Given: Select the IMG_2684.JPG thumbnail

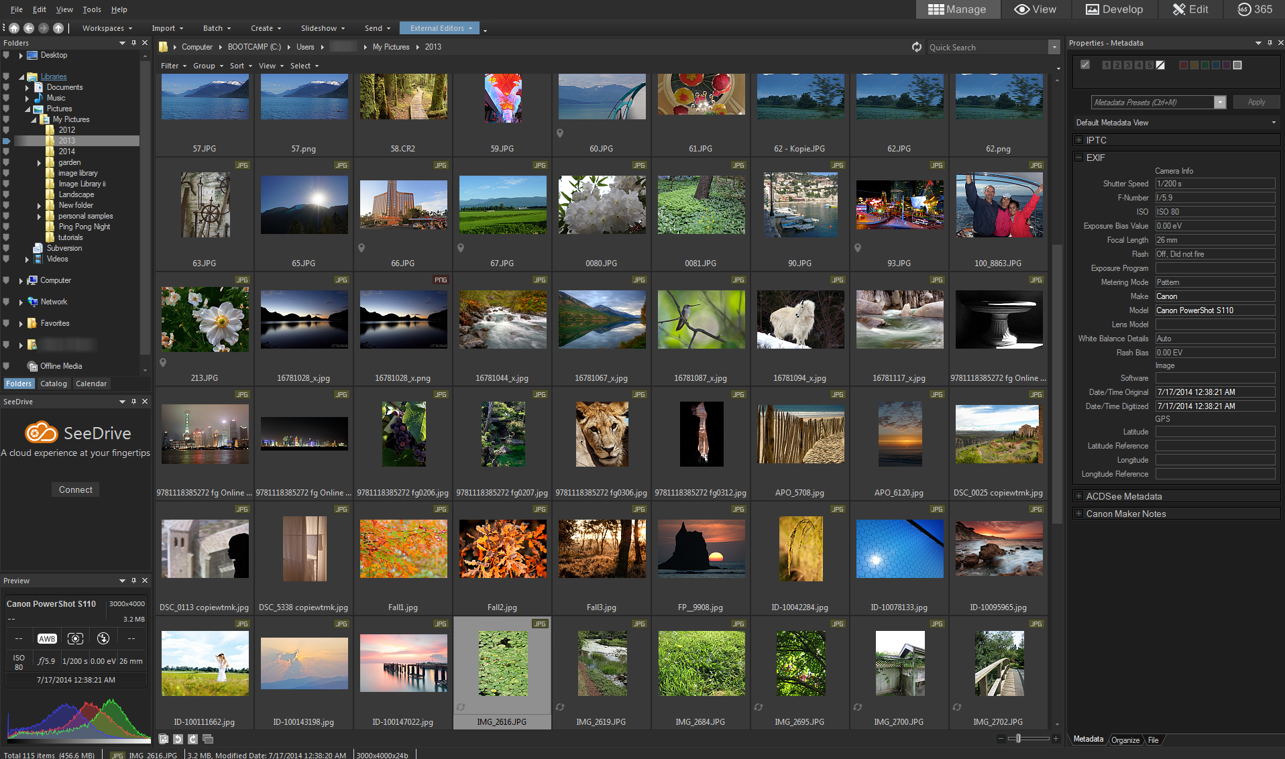Looking at the screenshot, I should 701,662.
